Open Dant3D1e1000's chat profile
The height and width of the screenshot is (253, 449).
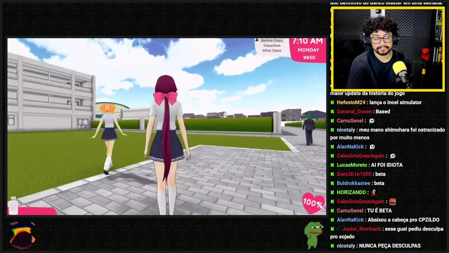[x=354, y=174]
